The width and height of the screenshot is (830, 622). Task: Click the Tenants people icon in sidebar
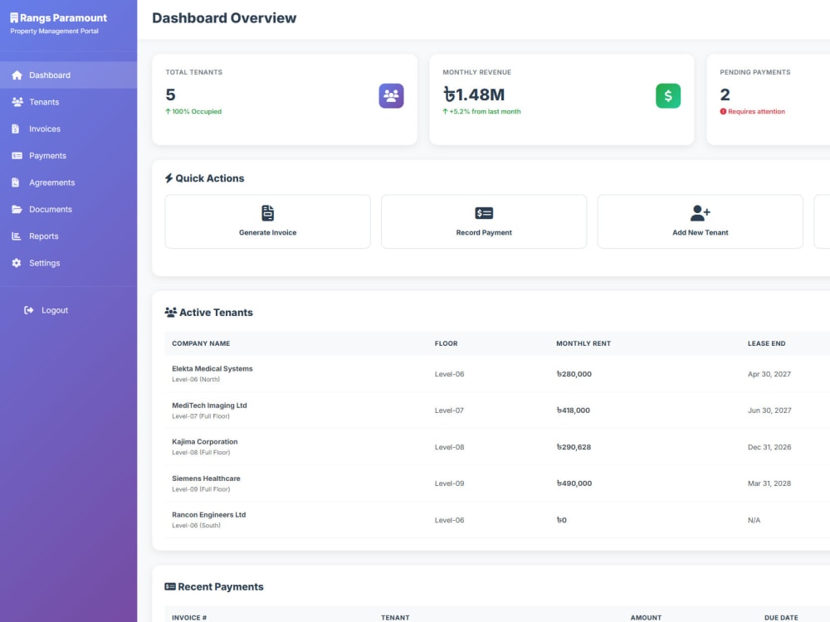17,102
